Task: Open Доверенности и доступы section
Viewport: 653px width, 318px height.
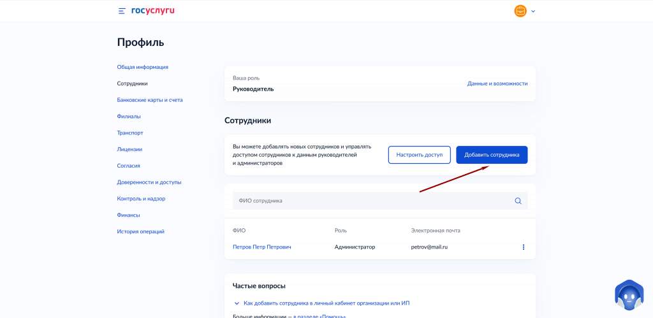Action: 149,182
